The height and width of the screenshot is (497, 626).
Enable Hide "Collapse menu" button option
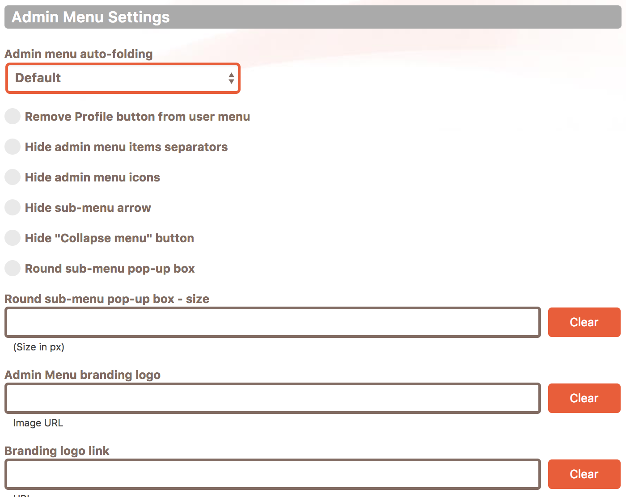(13, 238)
